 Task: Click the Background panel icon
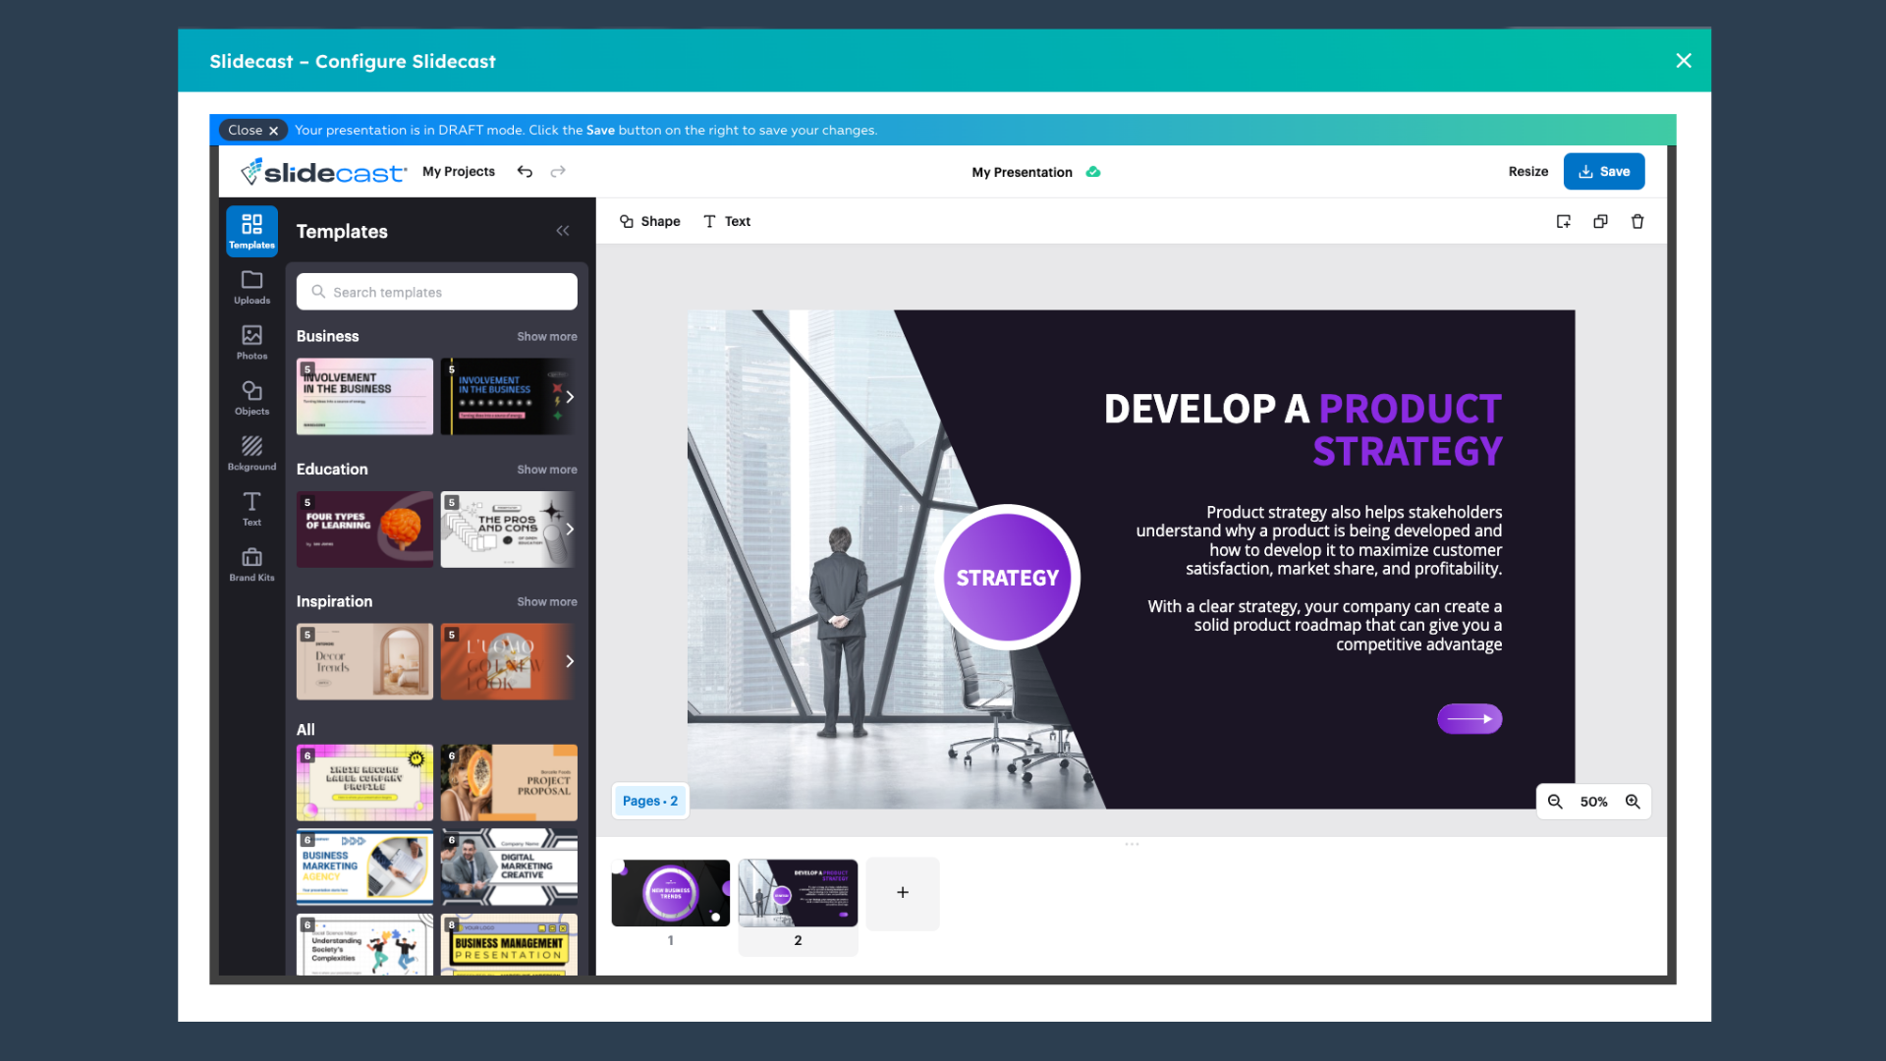[x=251, y=451]
